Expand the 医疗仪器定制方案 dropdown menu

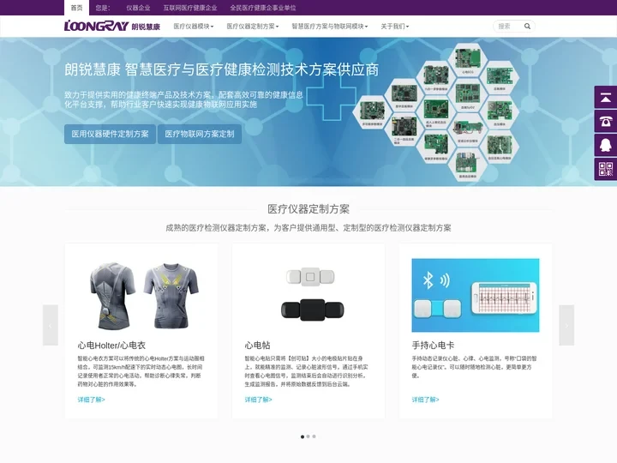coord(252,27)
